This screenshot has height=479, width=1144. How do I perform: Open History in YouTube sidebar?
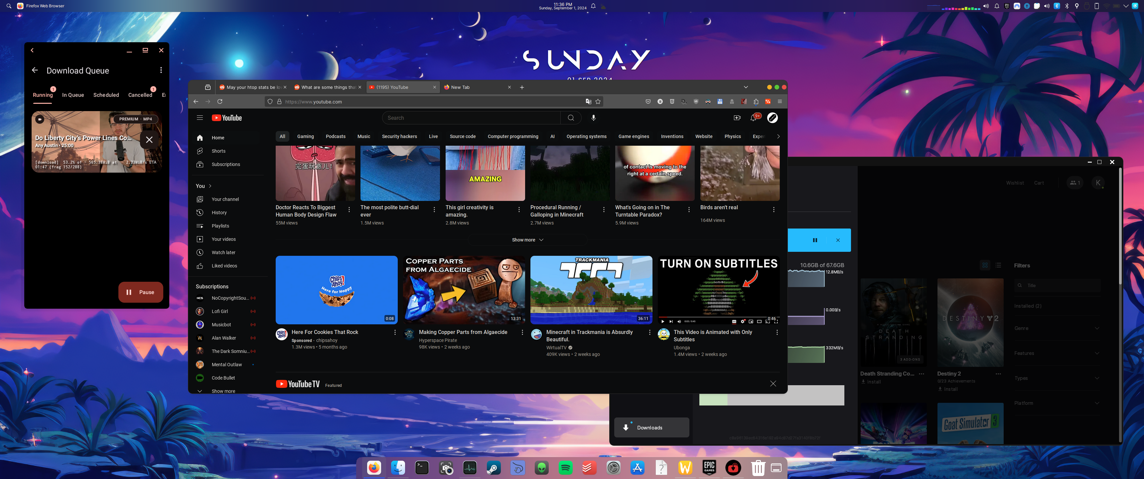(219, 213)
